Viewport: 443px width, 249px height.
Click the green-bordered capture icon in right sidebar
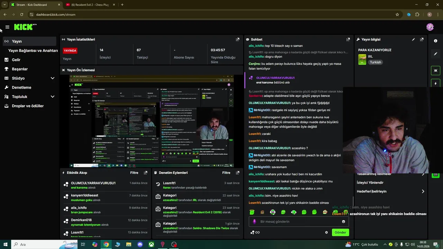click(435, 71)
